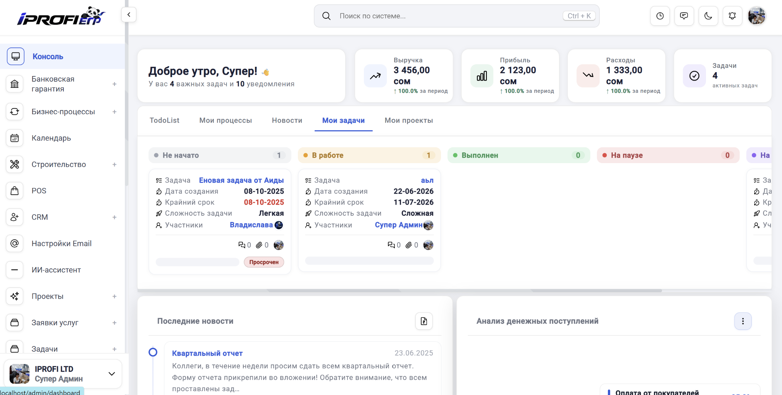Screen dimensions: 782x395
Task: Open the IPROFI LTD company dropdown
Action: tap(63, 374)
